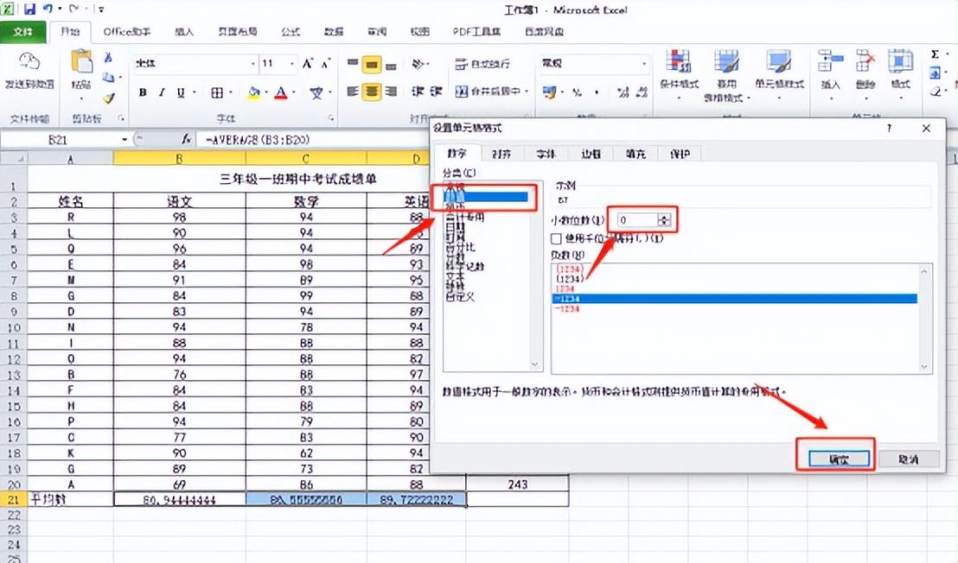Image resolution: width=958 pixels, height=563 pixels.
Task: Expand the Name Box dropdown arrow
Action: click(x=125, y=140)
